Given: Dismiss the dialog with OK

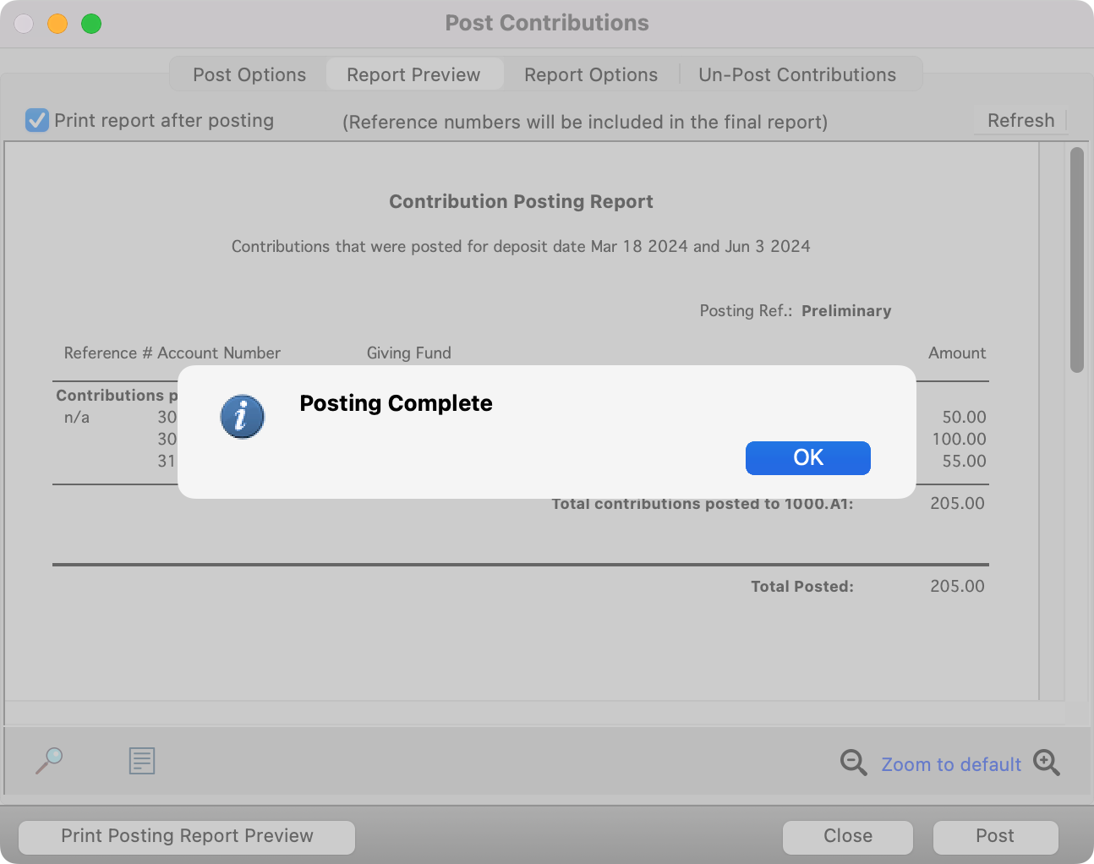Looking at the screenshot, I should point(807,457).
